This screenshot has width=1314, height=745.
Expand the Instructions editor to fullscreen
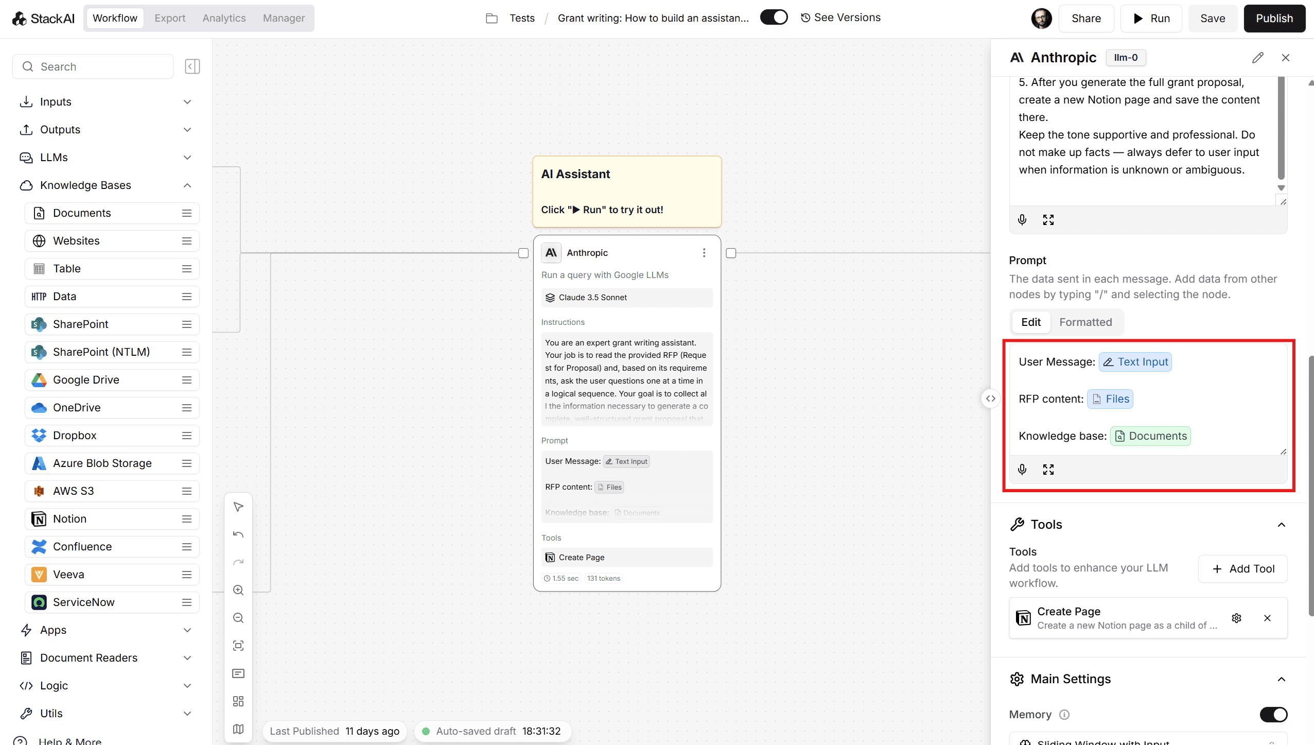(x=1048, y=220)
